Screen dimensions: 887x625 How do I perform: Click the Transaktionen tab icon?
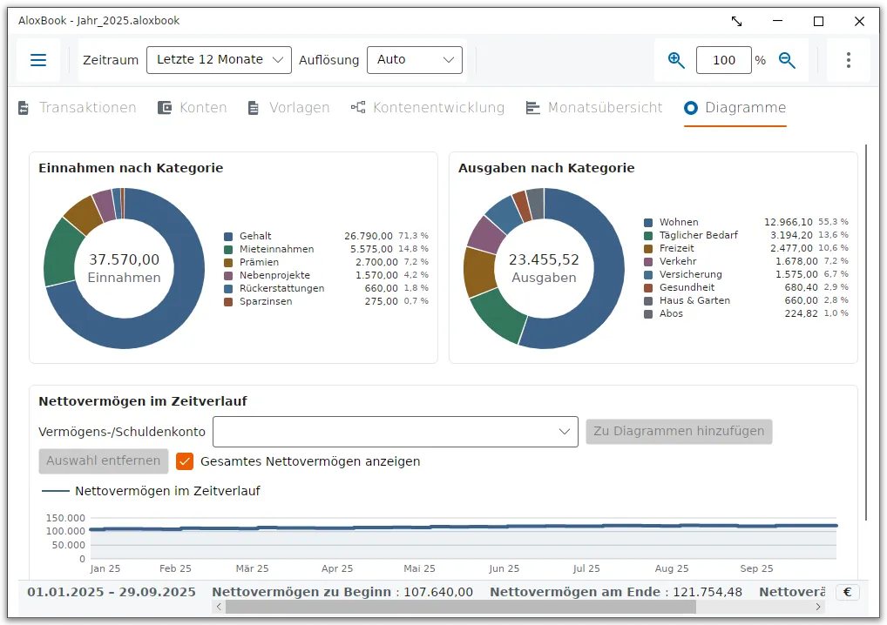[24, 107]
